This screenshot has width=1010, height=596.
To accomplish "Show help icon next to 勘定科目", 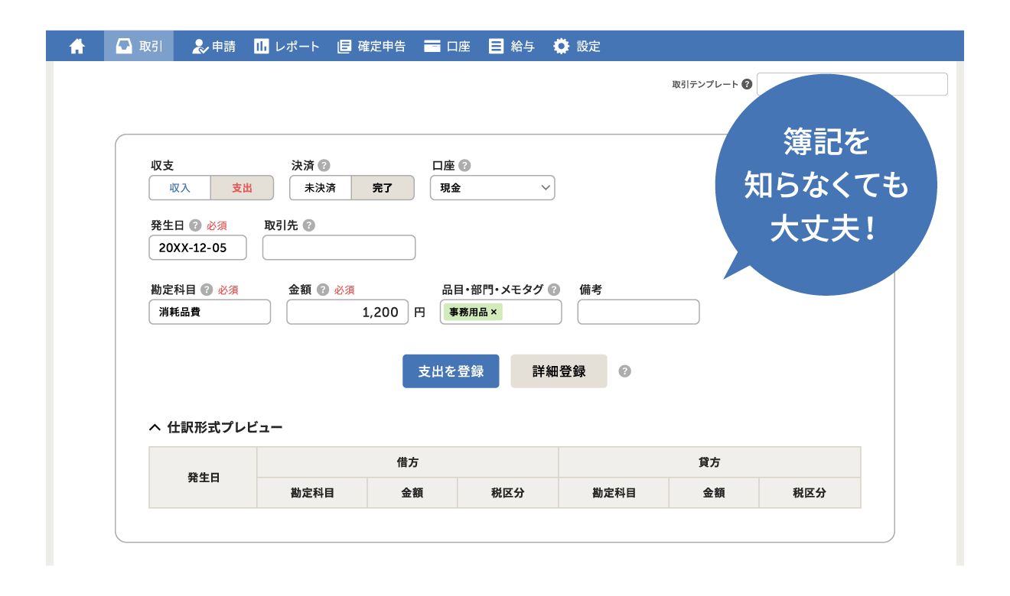I will (x=207, y=290).
